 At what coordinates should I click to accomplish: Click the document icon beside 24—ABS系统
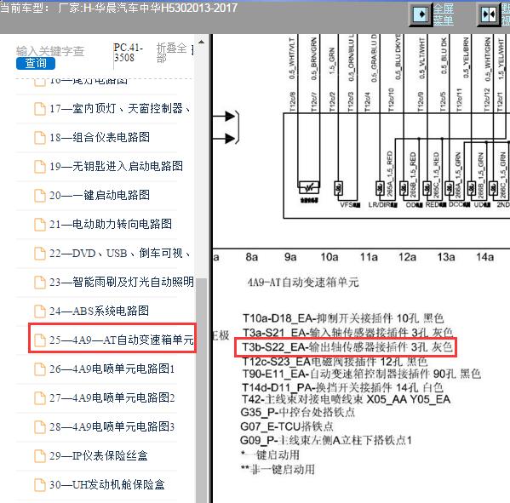40,312
